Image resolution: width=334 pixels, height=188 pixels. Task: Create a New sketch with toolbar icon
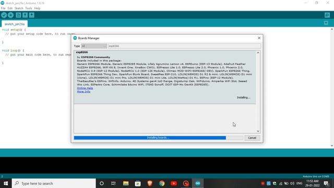click(18, 15)
